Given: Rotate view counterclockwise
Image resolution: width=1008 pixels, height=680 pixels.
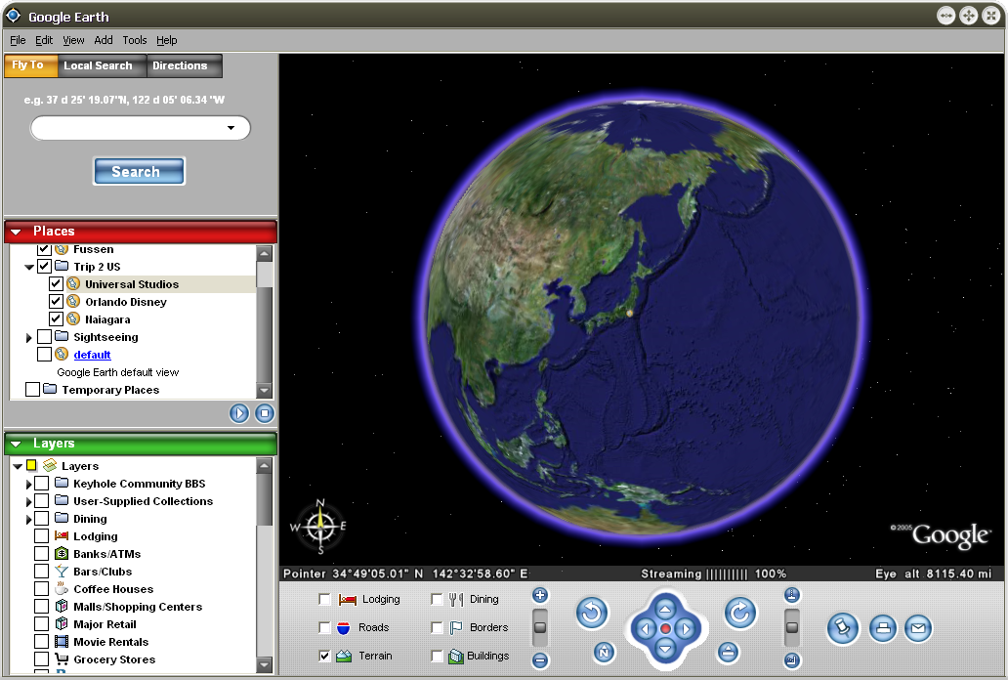Looking at the screenshot, I should 592,613.
